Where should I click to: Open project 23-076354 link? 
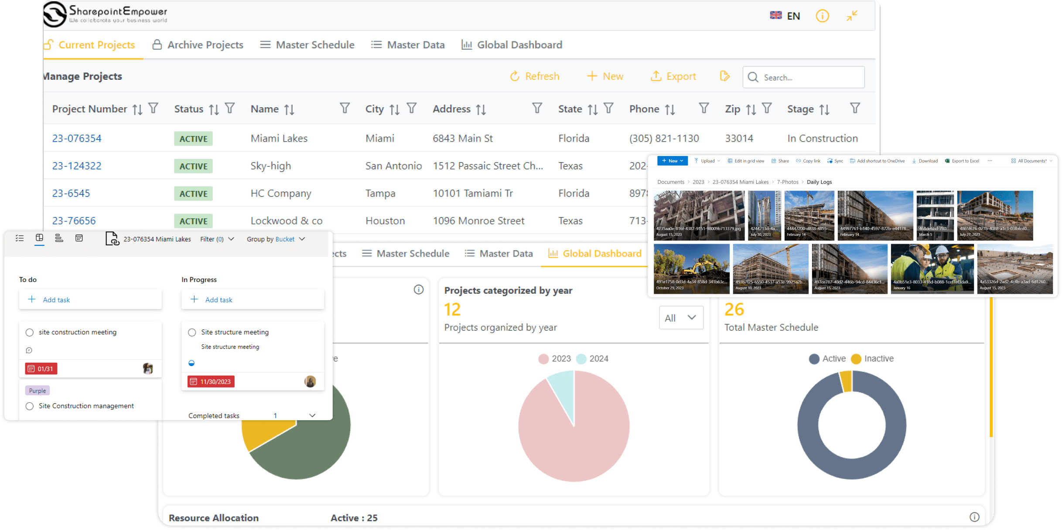click(77, 139)
